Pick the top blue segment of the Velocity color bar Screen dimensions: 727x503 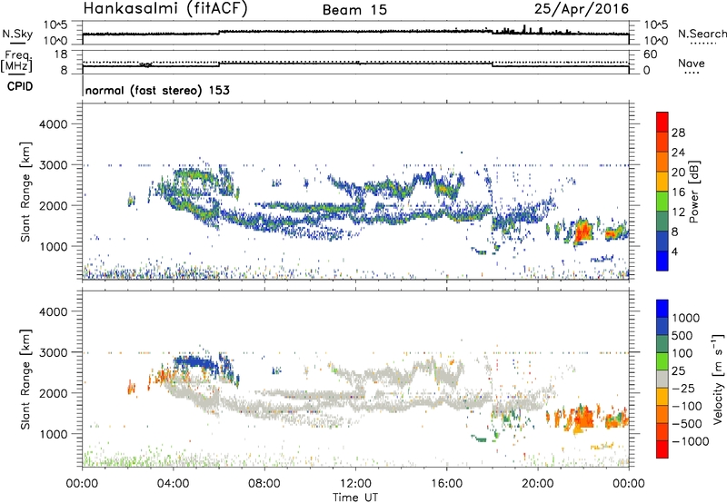pyautogui.click(x=662, y=309)
